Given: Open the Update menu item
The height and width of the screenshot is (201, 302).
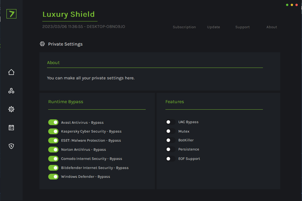Looking at the screenshot, I should pos(213,27).
